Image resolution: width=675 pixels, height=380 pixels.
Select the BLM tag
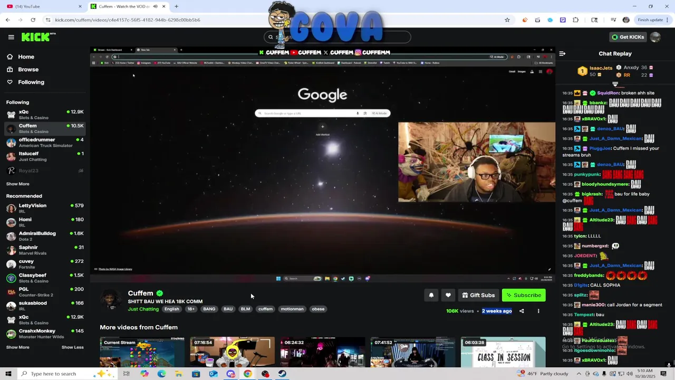(x=245, y=309)
